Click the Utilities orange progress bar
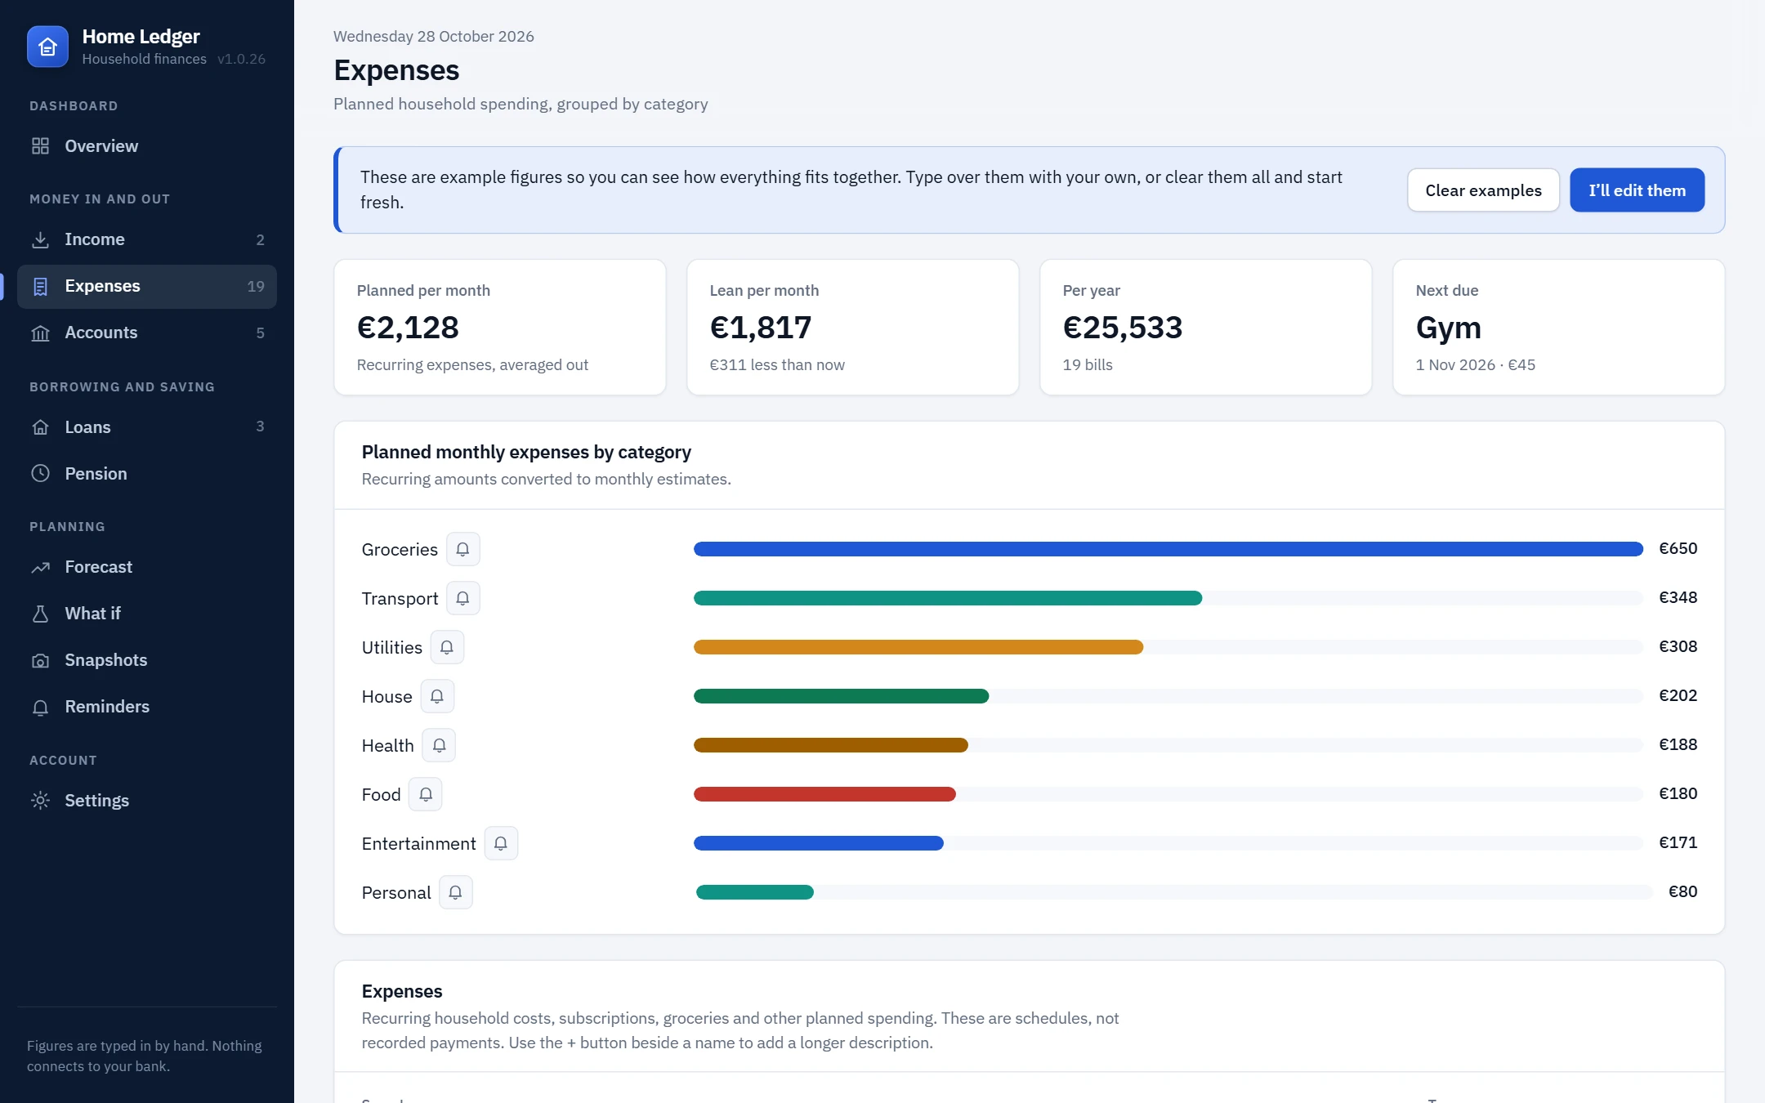 click(918, 647)
